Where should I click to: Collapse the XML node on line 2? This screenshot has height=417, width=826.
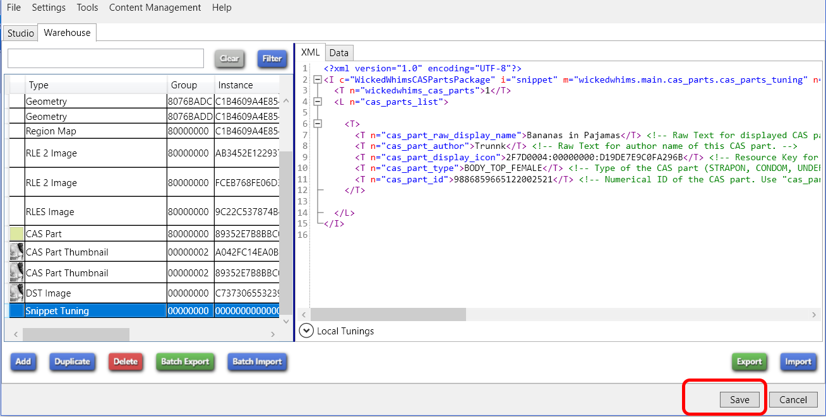pos(317,79)
